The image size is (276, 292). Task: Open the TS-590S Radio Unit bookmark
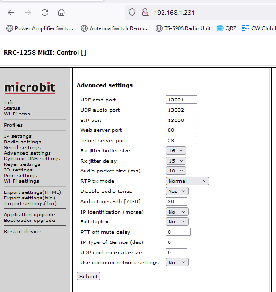(183, 28)
